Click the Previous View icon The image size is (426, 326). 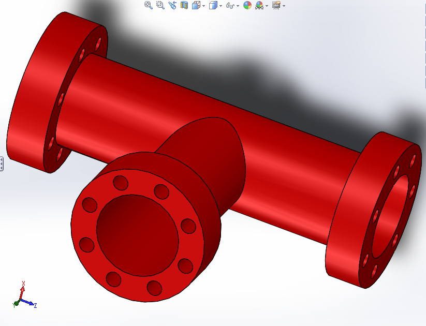172,5
